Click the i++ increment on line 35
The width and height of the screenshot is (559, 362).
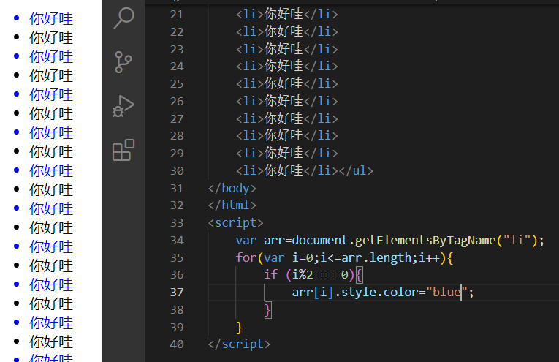(x=429, y=257)
